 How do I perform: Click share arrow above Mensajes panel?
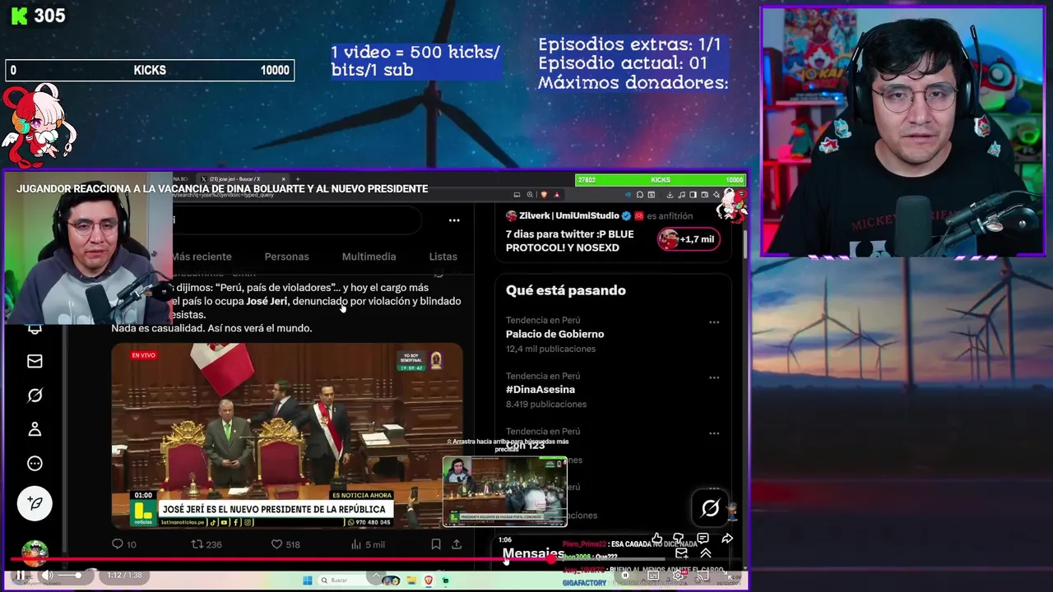(x=727, y=539)
